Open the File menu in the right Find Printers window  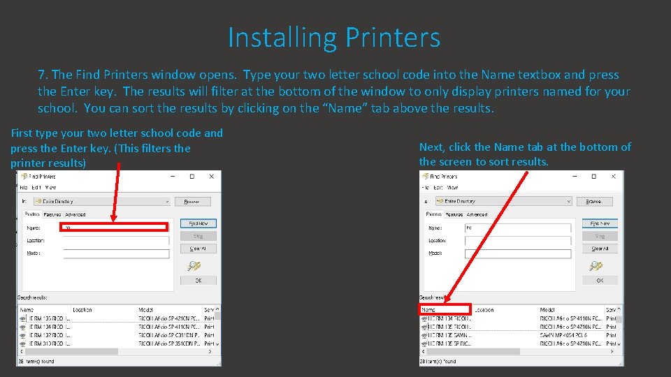(x=425, y=188)
